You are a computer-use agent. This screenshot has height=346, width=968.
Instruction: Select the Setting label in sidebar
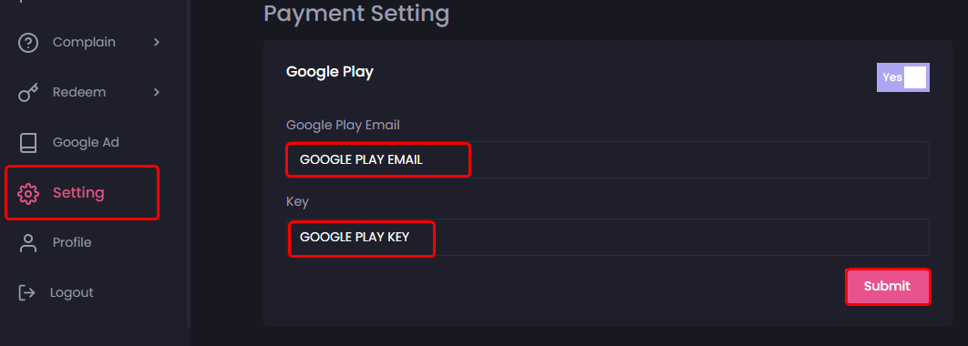point(78,192)
